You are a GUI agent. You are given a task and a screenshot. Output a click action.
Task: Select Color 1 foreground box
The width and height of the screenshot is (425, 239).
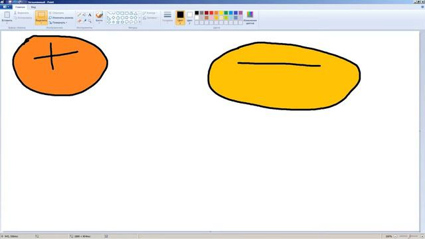(180, 18)
